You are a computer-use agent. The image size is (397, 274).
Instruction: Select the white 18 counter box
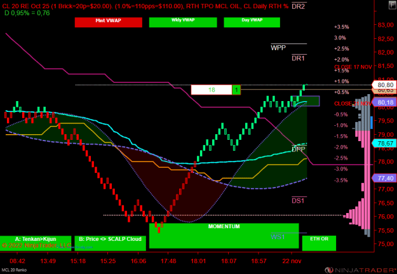[x=212, y=90]
